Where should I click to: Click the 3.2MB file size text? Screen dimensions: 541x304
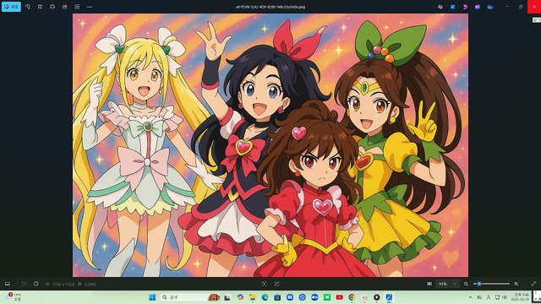90,285
